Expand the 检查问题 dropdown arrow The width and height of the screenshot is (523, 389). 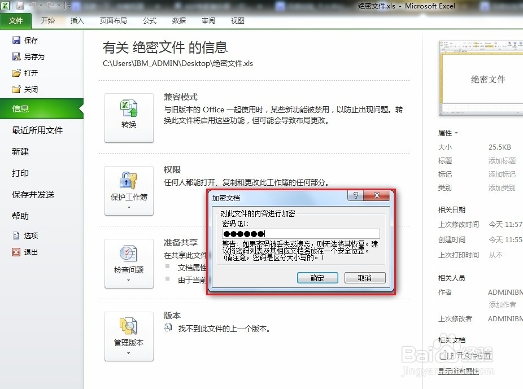pyautogui.click(x=129, y=281)
